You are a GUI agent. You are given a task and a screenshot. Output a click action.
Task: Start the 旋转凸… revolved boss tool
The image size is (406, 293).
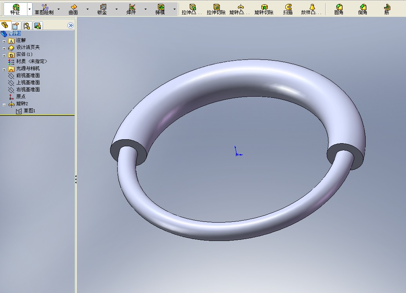[240, 9]
